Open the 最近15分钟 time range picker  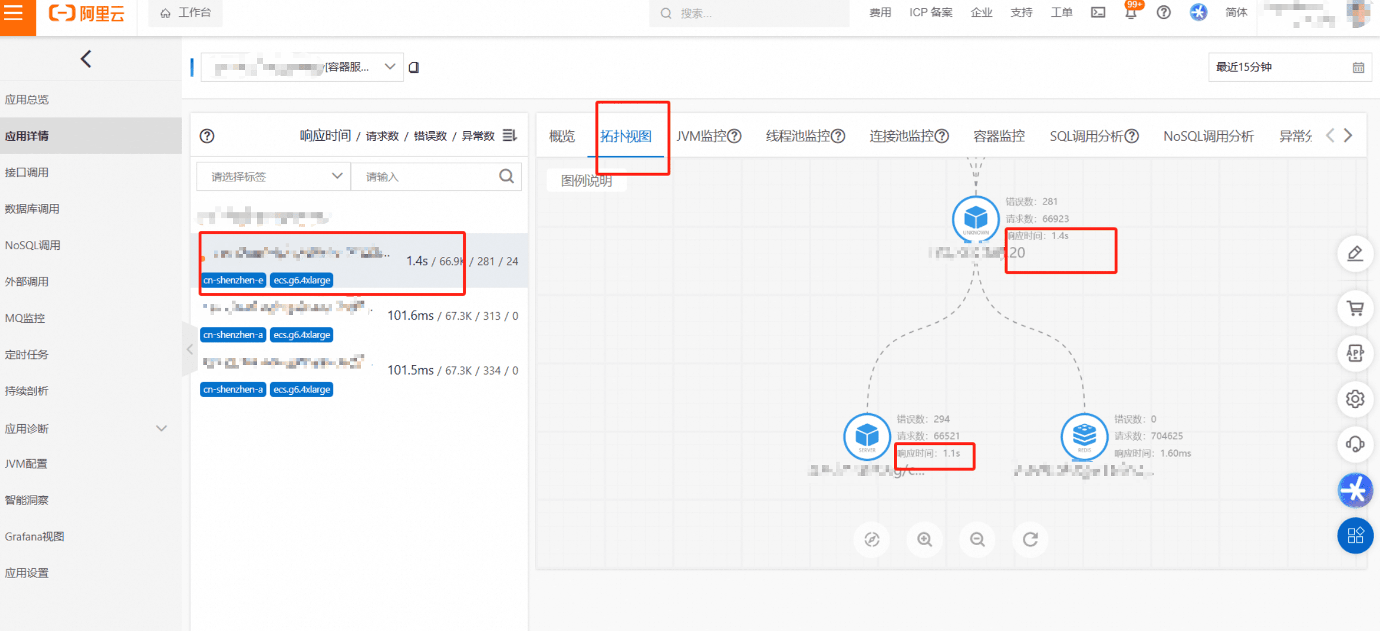click(x=1288, y=67)
